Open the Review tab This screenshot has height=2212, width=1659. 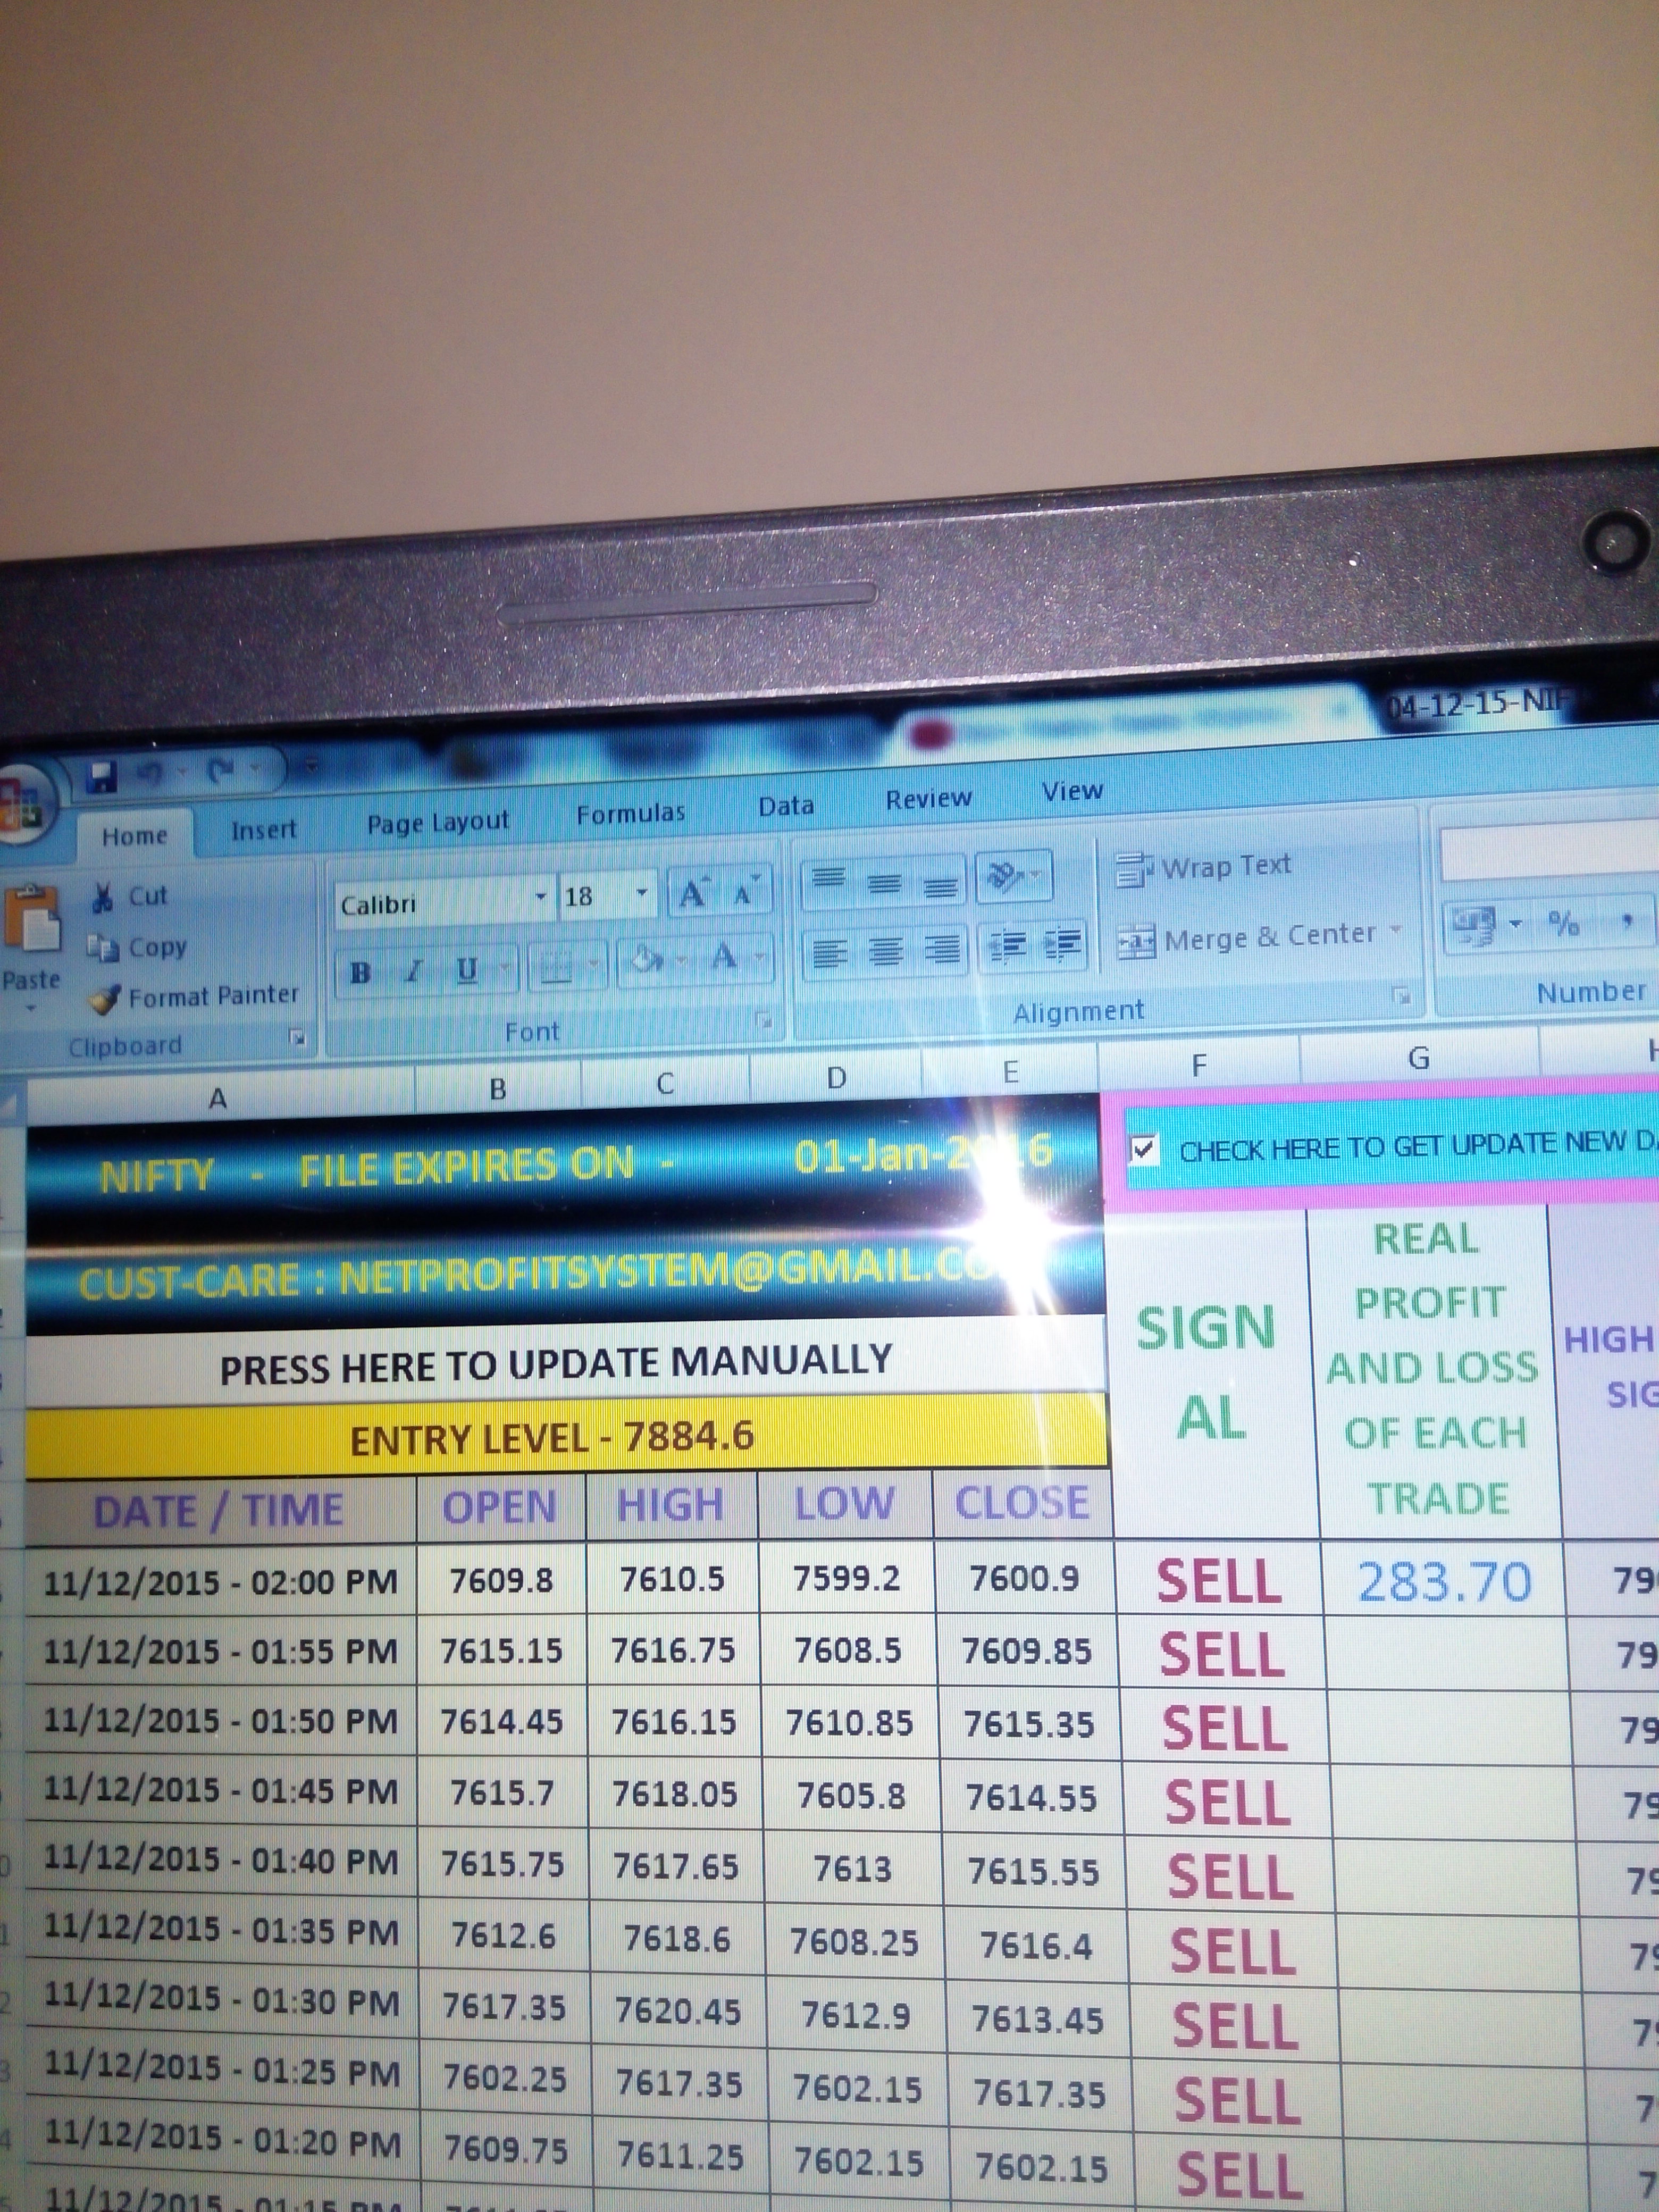coord(928,798)
